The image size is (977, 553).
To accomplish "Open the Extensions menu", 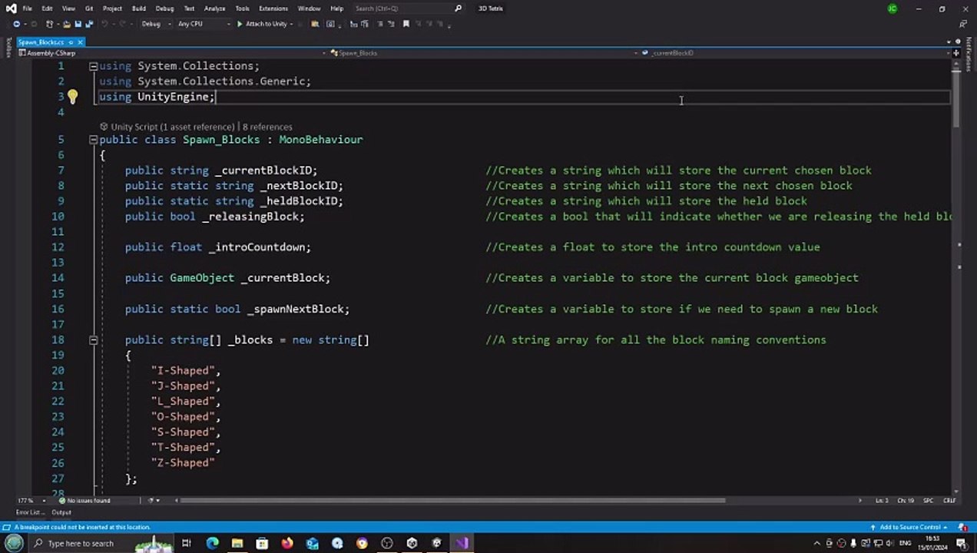I will tap(273, 8).
